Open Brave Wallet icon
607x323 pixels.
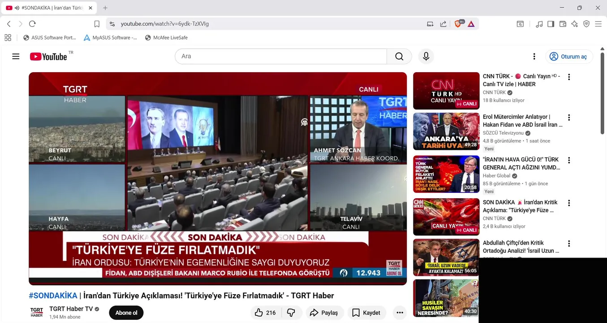(563, 24)
